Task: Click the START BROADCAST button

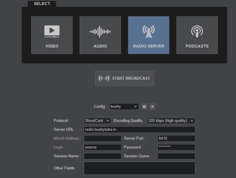Action: click(x=124, y=78)
